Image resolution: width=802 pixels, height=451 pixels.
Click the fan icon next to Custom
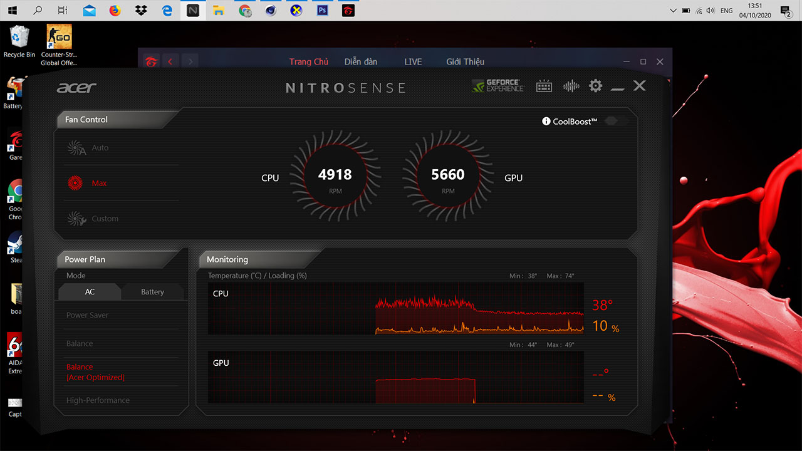point(76,219)
